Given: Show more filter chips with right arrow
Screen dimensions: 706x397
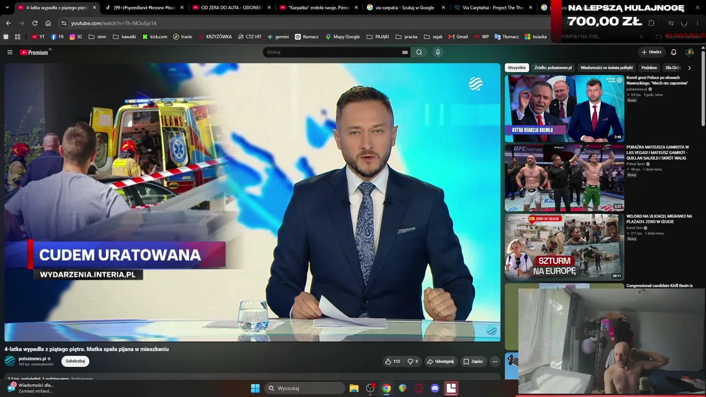Looking at the screenshot, I should coord(689,68).
